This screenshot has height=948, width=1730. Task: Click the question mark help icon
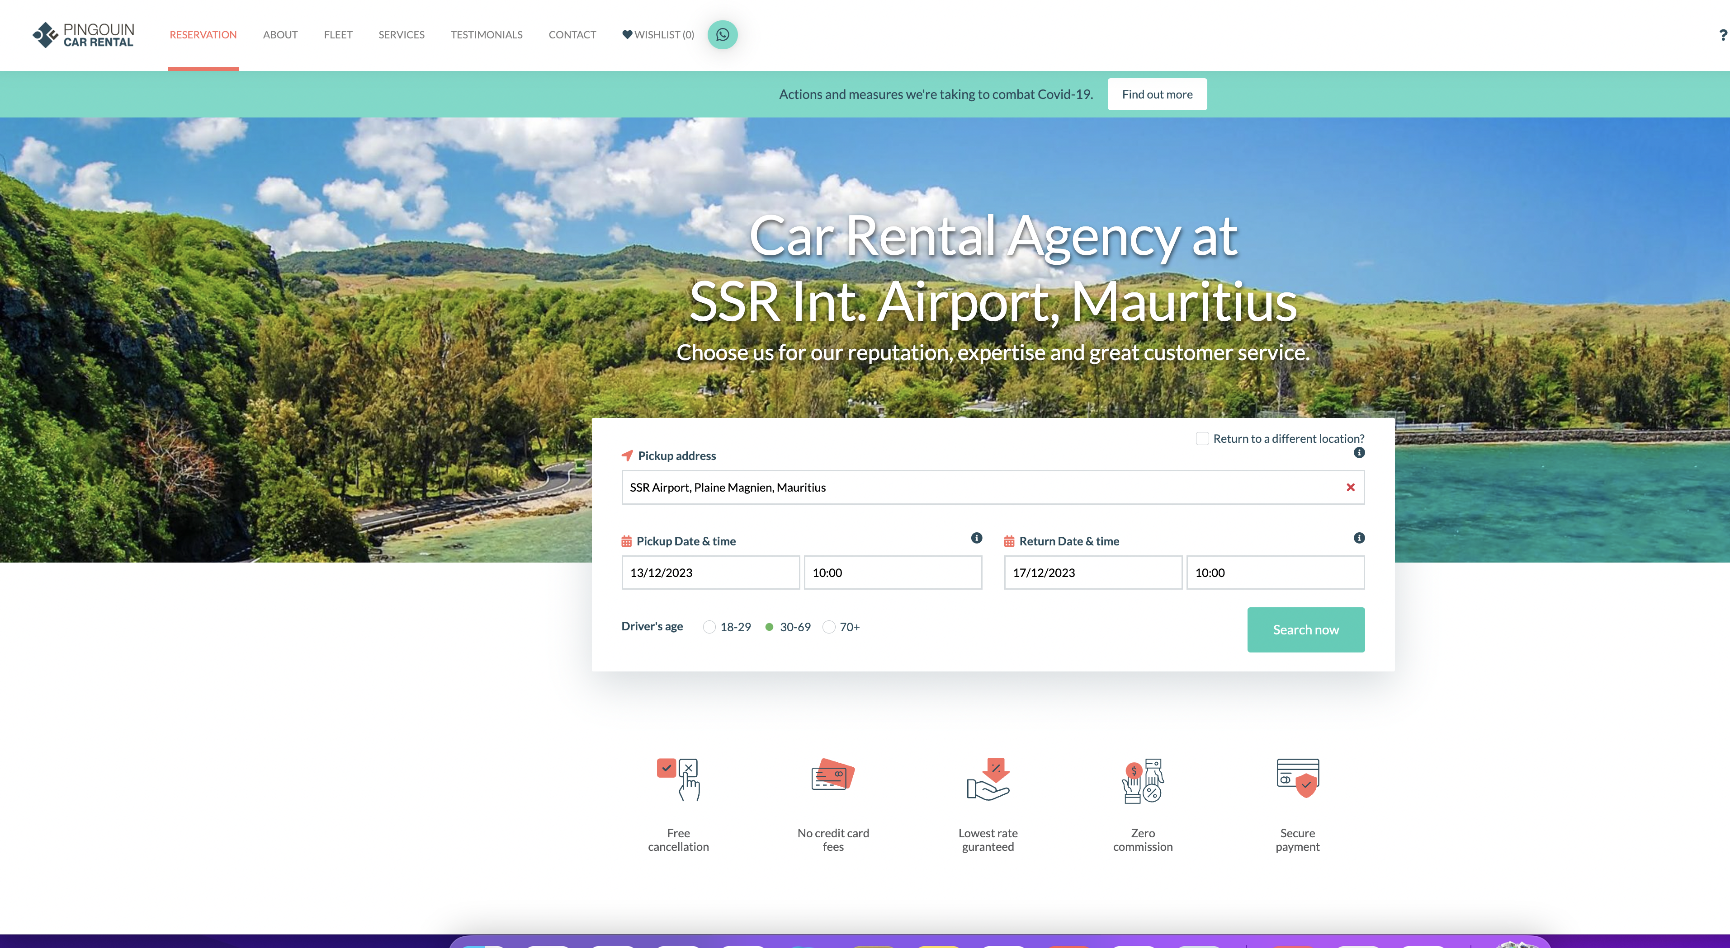pyautogui.click(x=1723, y=35)
